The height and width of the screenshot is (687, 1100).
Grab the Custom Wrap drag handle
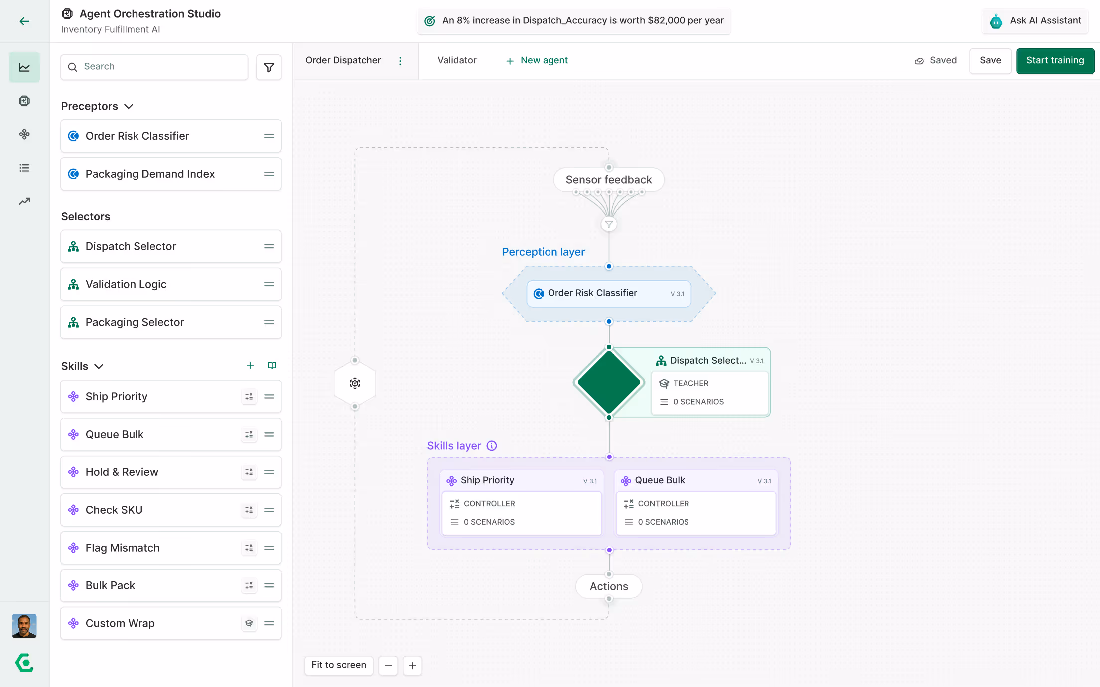pyautogui.click(x=269, y=623)
